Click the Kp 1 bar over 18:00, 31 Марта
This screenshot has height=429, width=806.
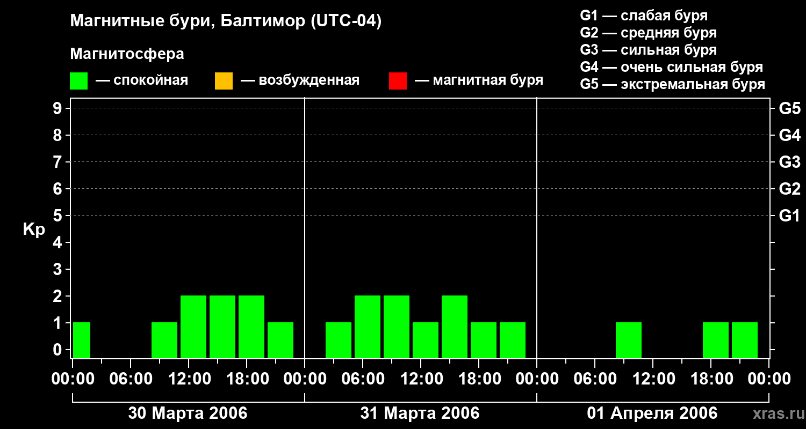coord(484,340)
